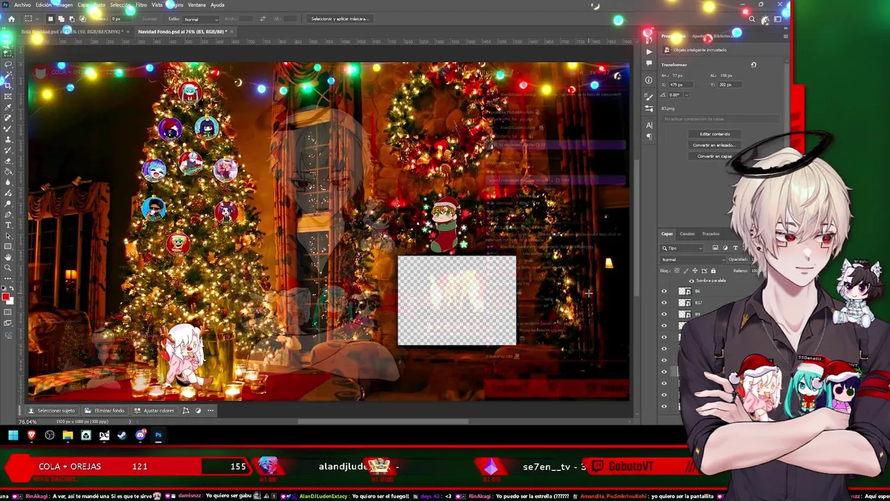The height and width of the screenshot is (501, 890).
Task: Switch to the Bola Navidad.psd document tab
Action: click(x=72, y=31)
